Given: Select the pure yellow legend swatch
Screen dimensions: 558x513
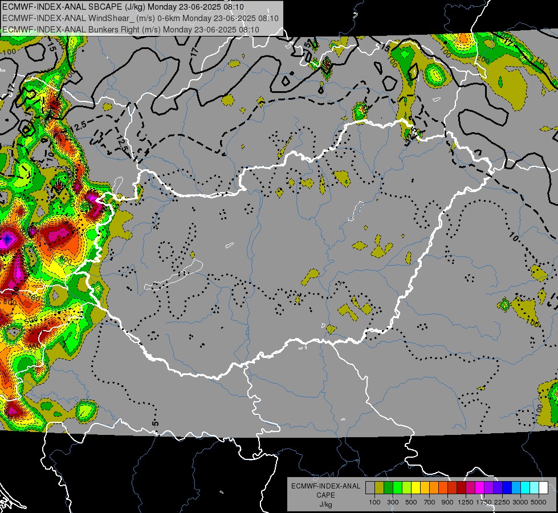Looking at the screenshot, I should (x=416, y=487).
